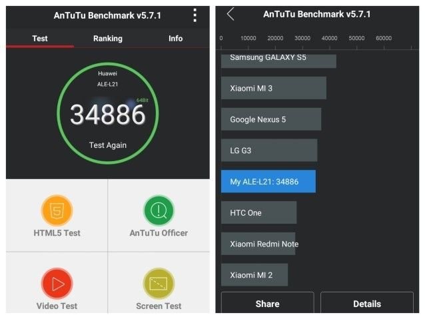Click the AnTuTu Benchmark v5.7.1 title on ranking screen
Image resolution: width=425 pixels, height=319 pixels.
pos(317,14)
